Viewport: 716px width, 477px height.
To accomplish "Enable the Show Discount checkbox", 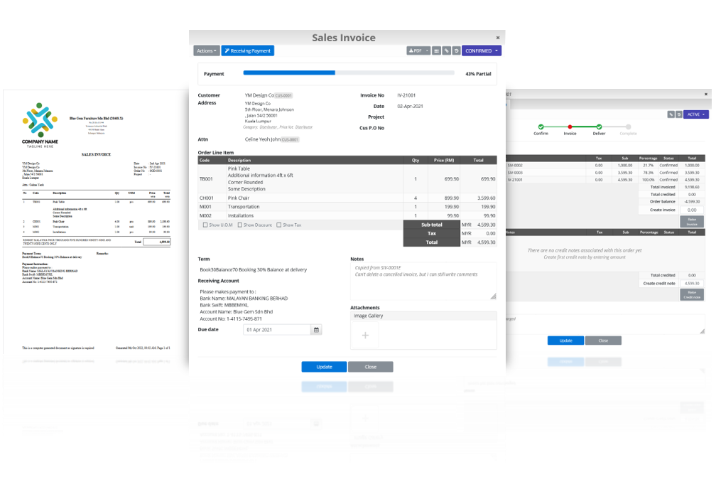I will click(240, 225).
